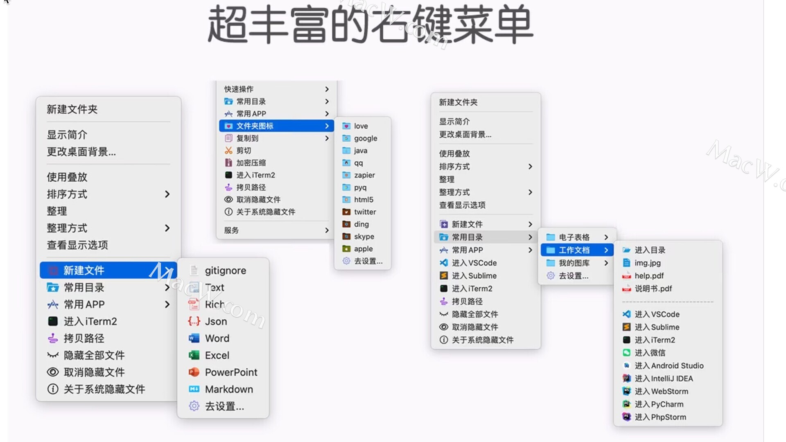This screenshot has width=786, height=442.
Task: Open Android Studio from menu
Action: 668,365
